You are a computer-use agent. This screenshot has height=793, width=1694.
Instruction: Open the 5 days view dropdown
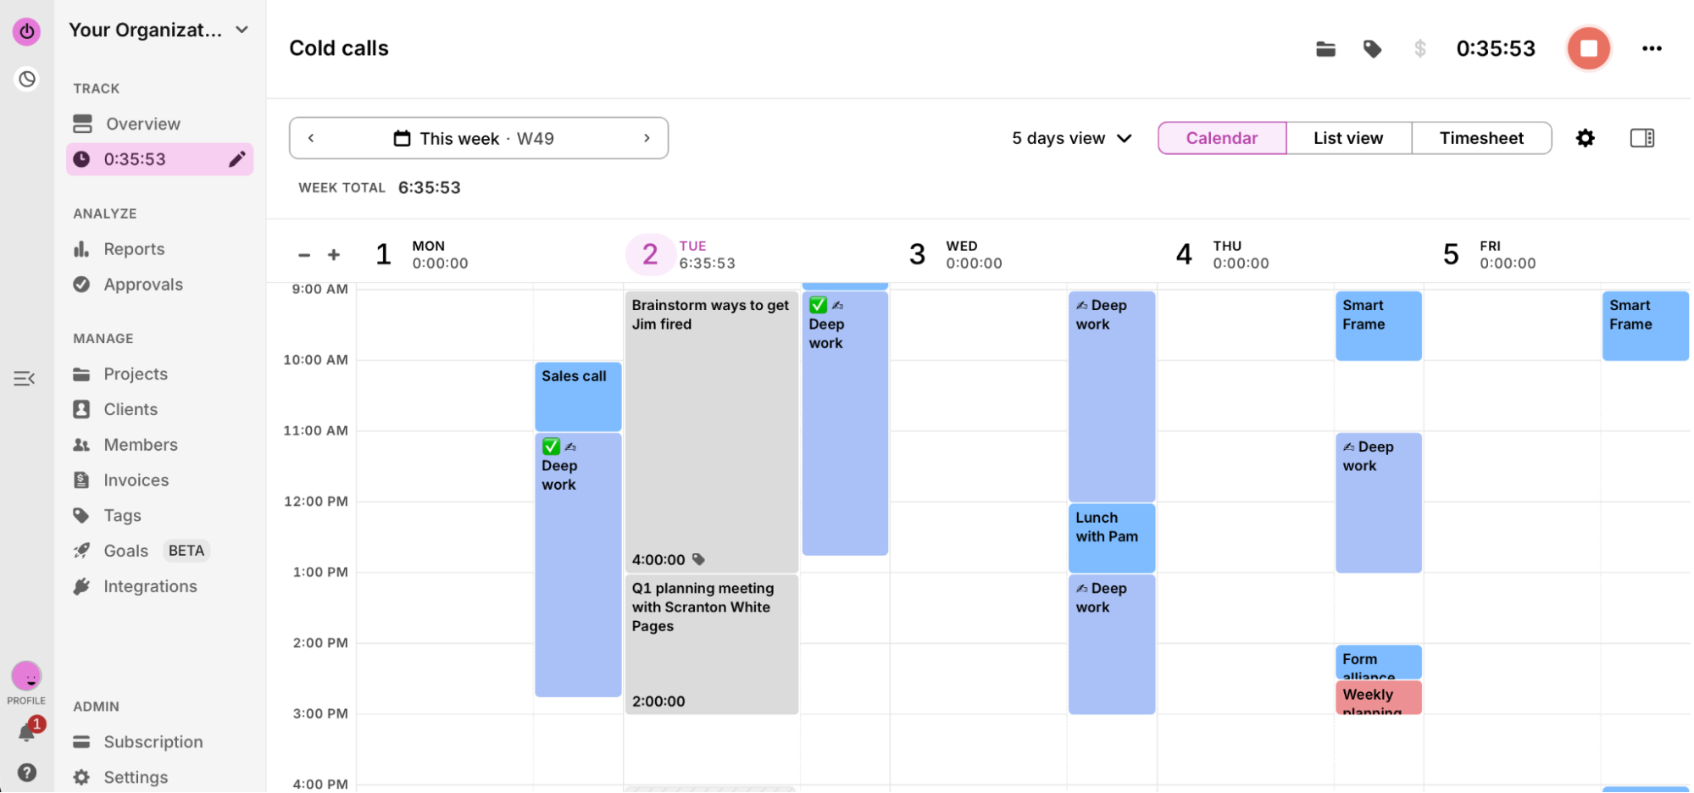pyautogui.click(x=1071, y=137)
